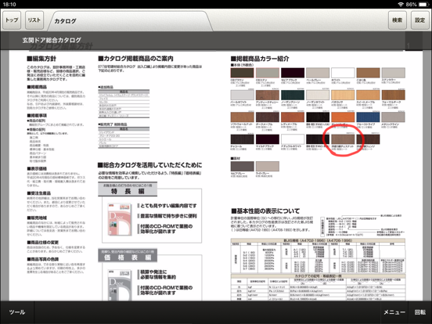
Task: Pick the レディメープル swatch
Action: pos(293,117)
